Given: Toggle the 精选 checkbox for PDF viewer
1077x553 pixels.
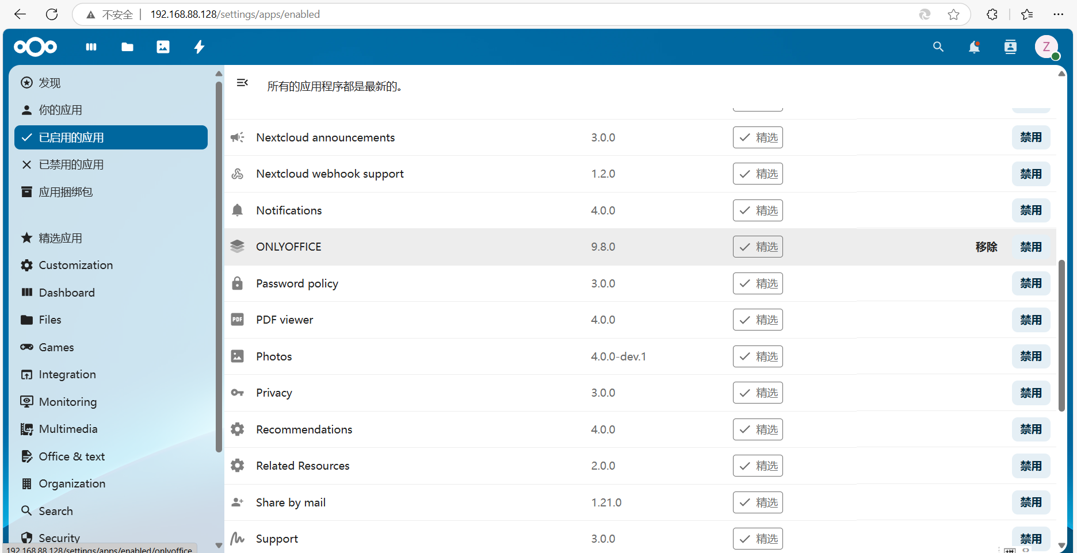Looking at the screenshot, I should [x=758, y=320].
